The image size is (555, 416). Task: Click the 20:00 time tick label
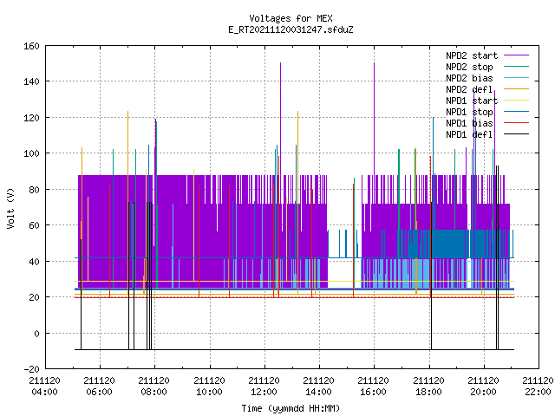(x=483, y=393)
